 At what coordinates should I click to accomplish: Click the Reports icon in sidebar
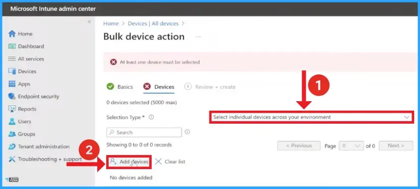[12, 109]
